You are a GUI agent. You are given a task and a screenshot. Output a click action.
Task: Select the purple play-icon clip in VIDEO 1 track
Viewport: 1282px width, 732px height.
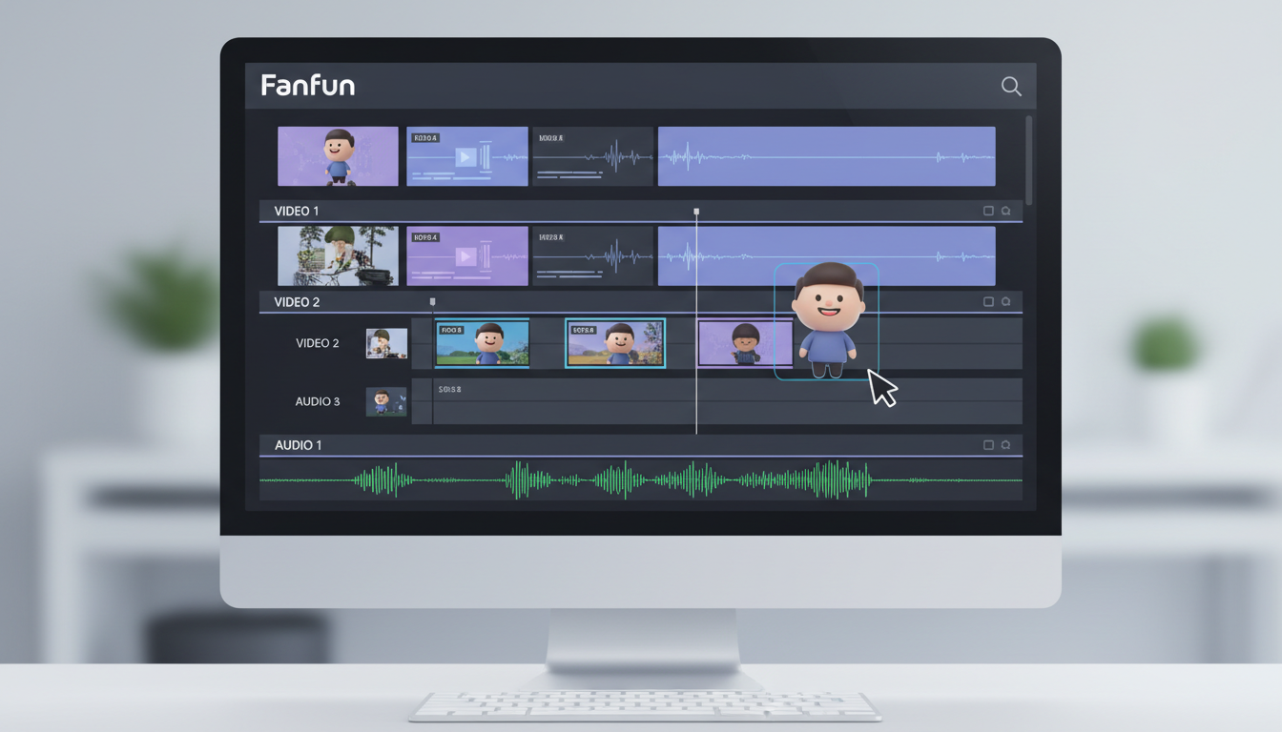[467, 255]
